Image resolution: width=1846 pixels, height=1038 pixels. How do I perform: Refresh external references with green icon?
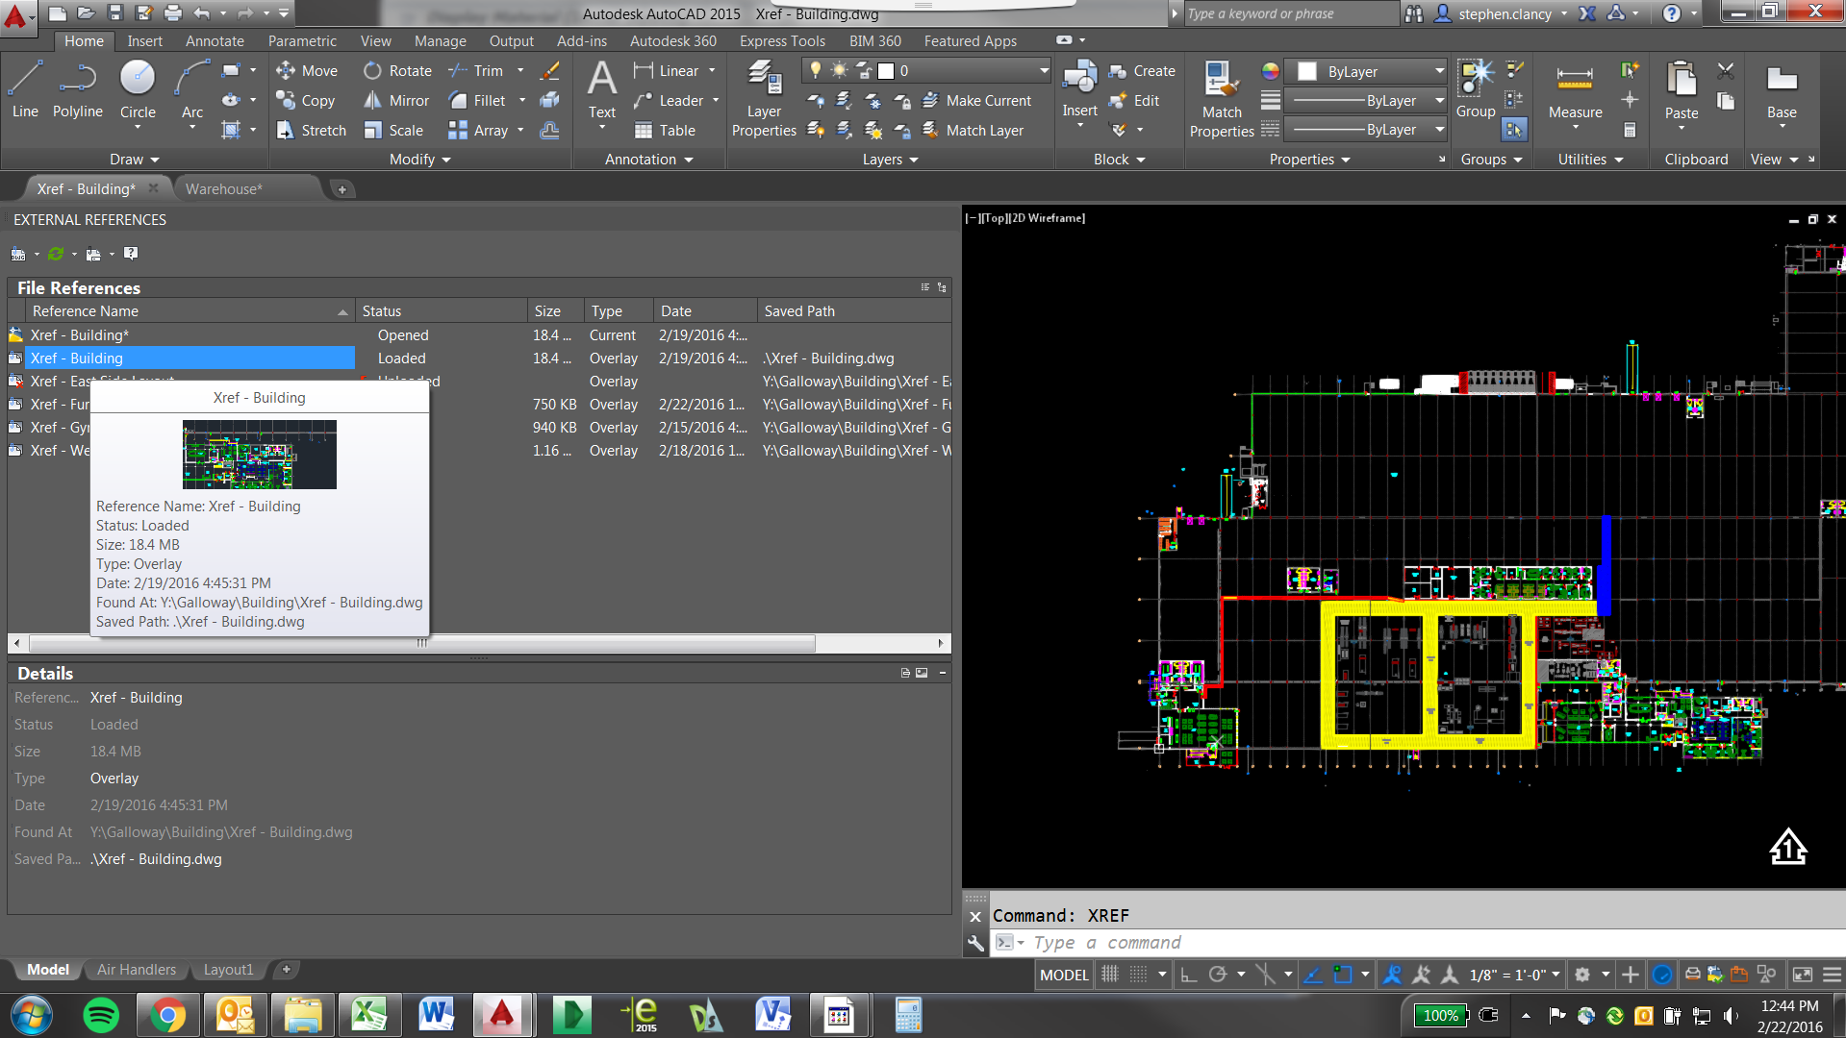pyautogui.click(x=56, y=254)
